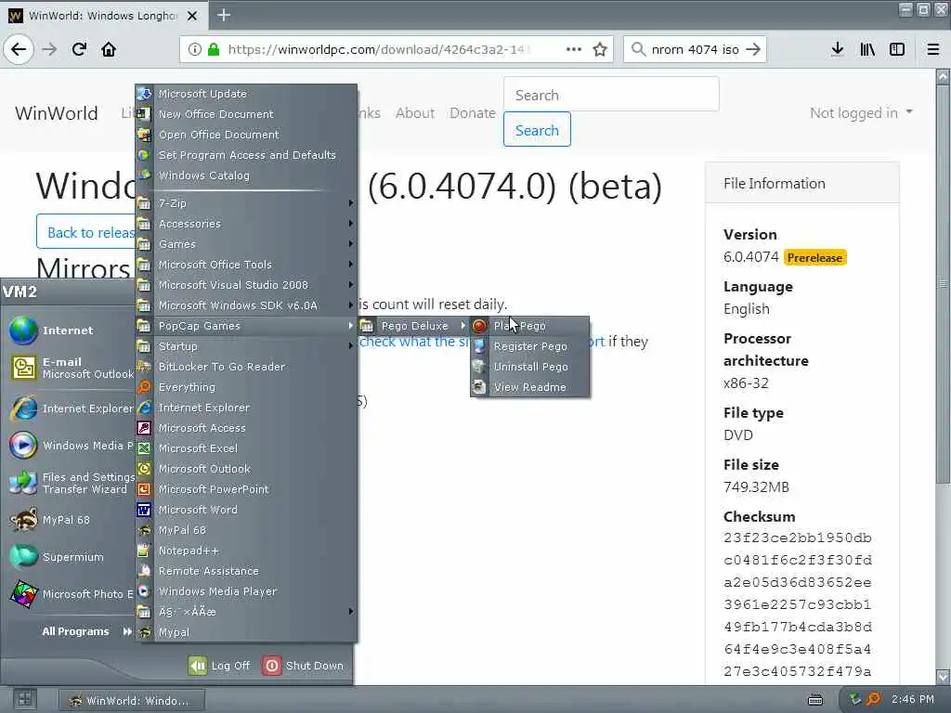Click the WinWorld Search button
Screen dimensions: 951x713
(x=537, y=130)
